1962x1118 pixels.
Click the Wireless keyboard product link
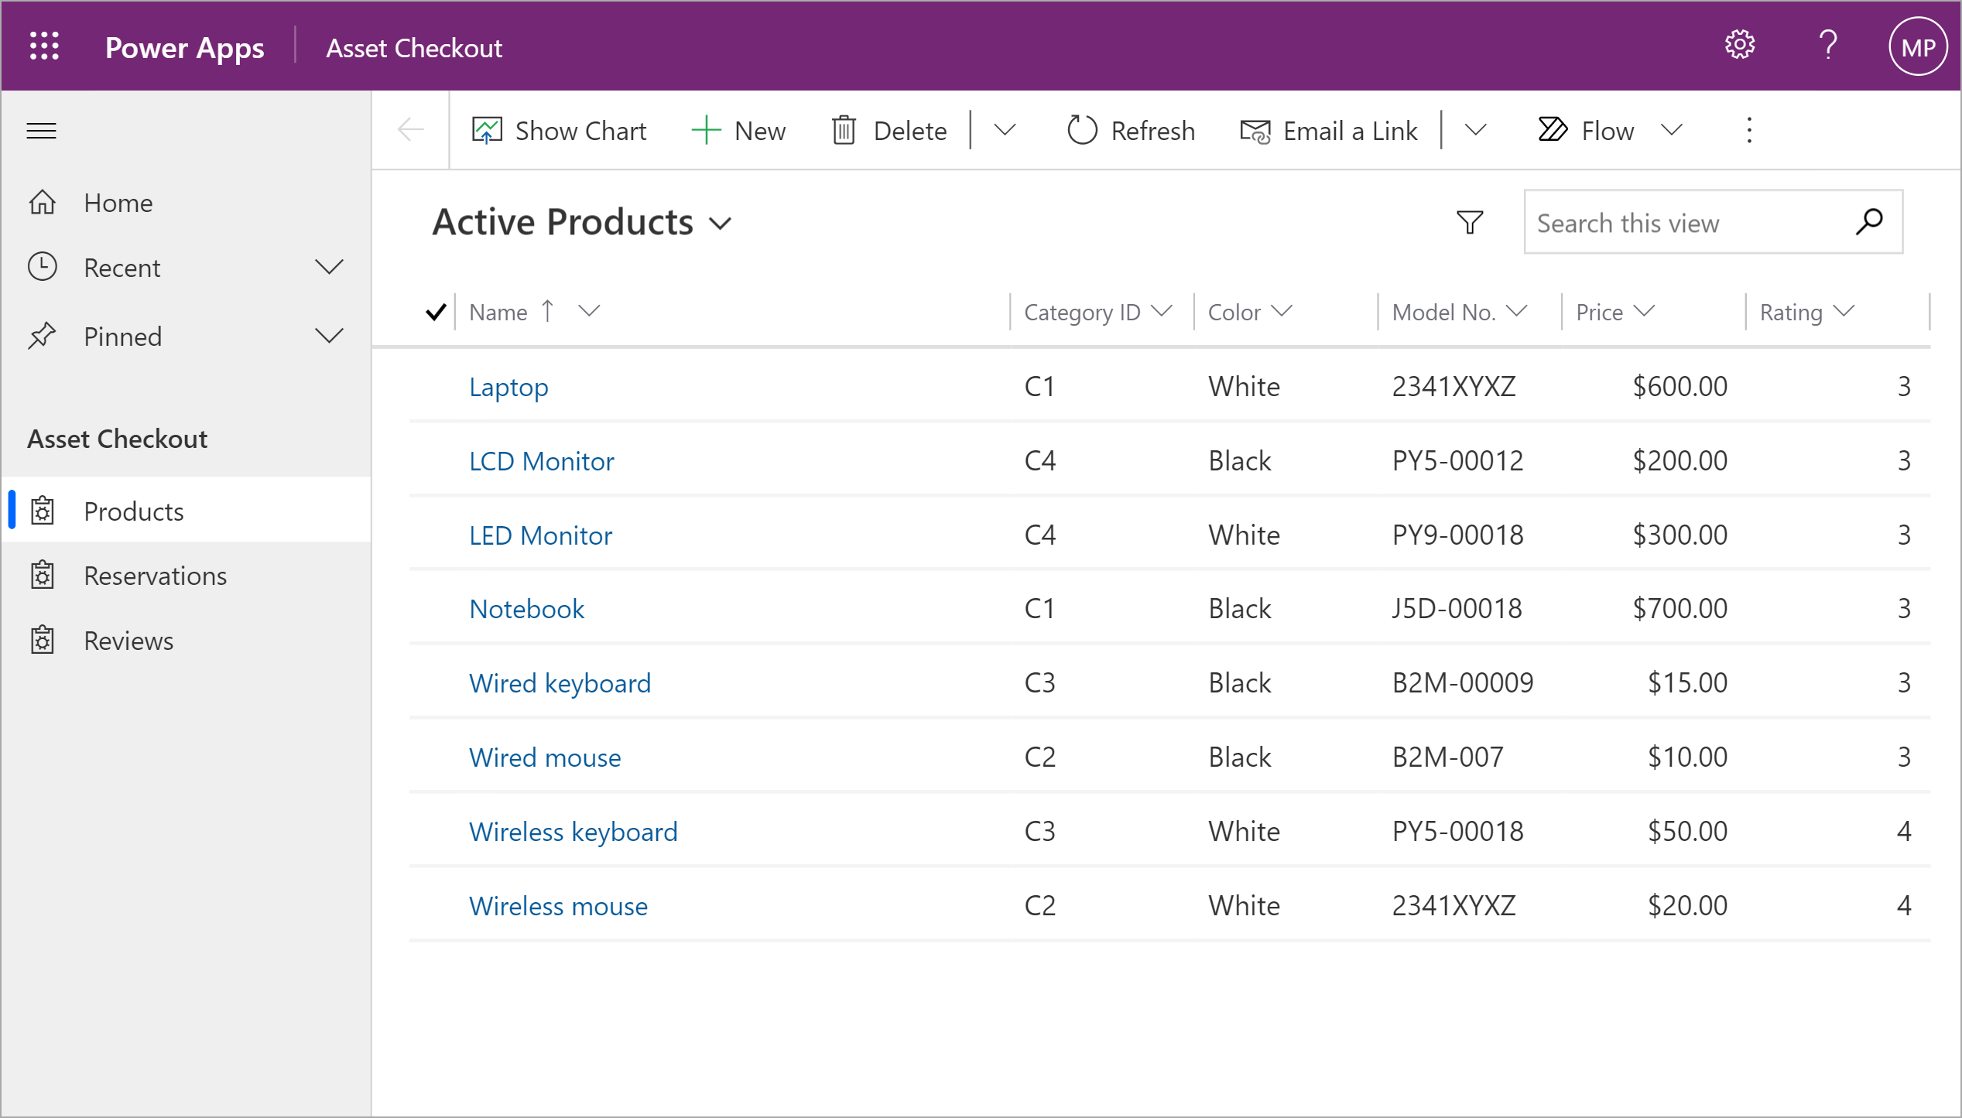click(574, 829)
